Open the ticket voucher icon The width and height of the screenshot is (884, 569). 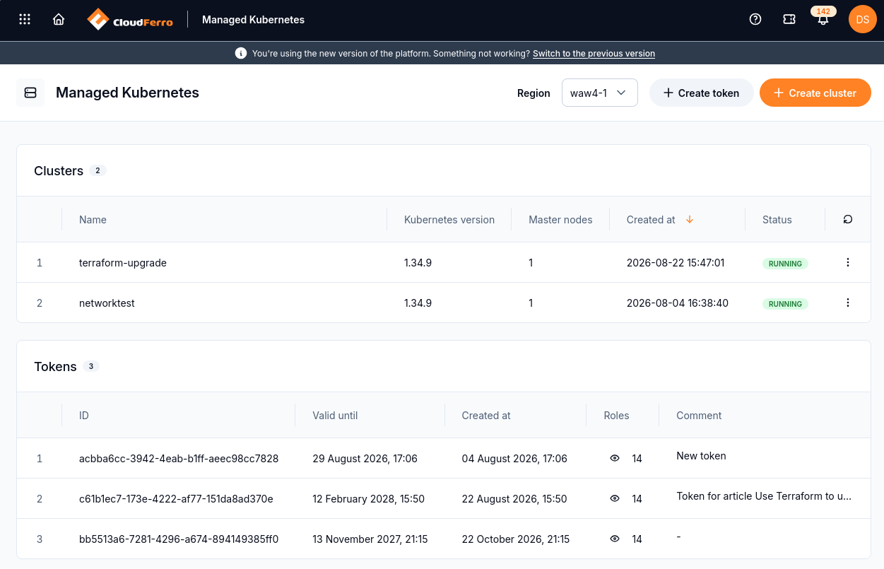(x=789, y=20)
